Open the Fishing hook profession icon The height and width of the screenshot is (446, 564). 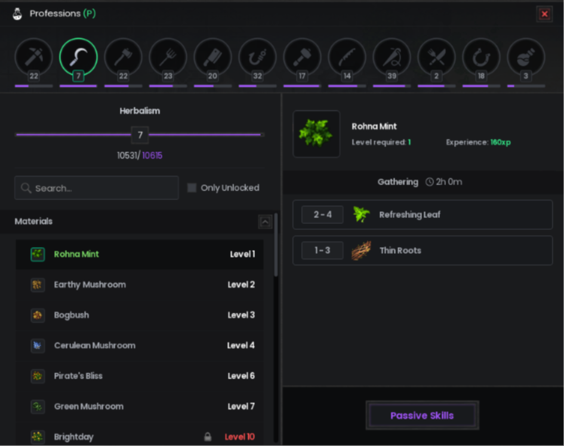click(258, 57)
